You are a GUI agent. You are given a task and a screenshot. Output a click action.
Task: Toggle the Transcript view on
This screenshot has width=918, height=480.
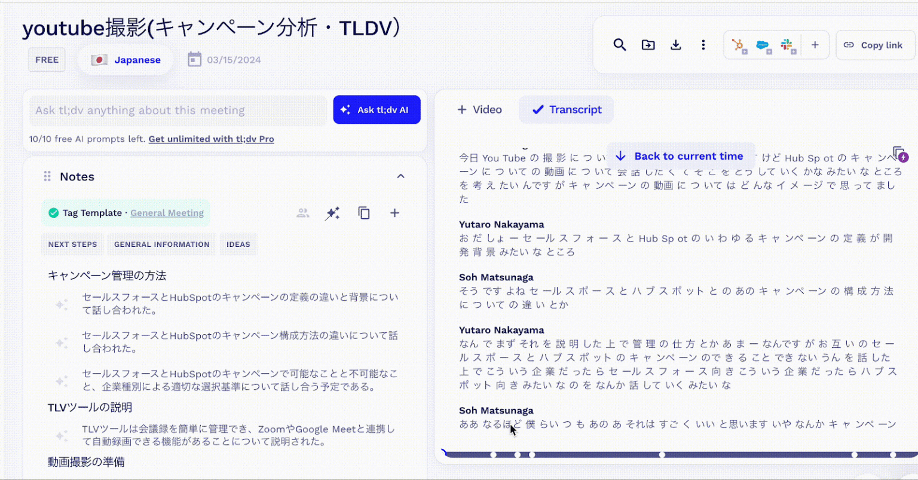pyautogui.click(x=565, y=109)
